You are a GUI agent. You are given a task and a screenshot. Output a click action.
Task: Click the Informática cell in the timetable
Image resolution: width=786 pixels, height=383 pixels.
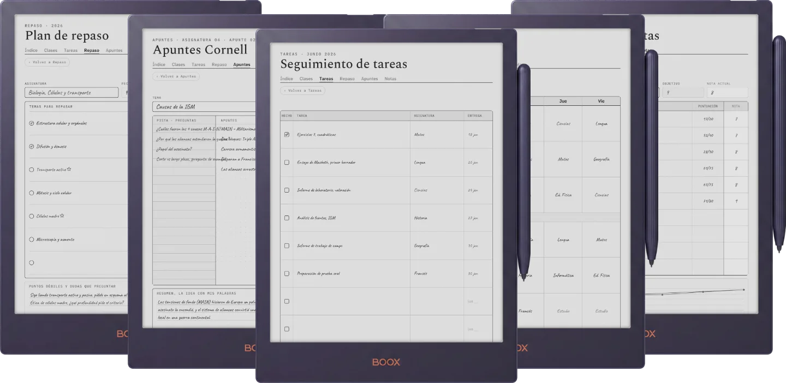tap(563, 276)
